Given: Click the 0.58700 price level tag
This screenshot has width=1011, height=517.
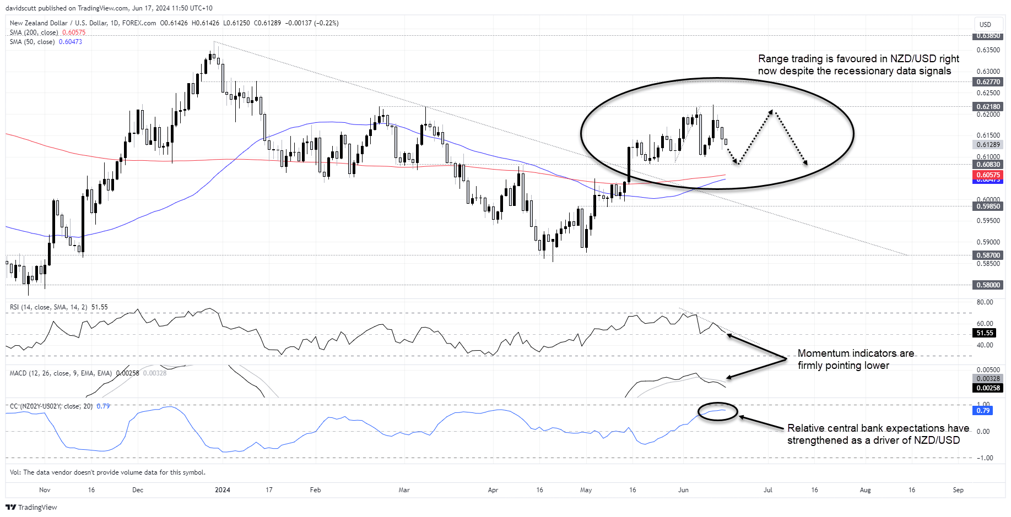Looking at the screenshot, I should [x=988, y=255].
